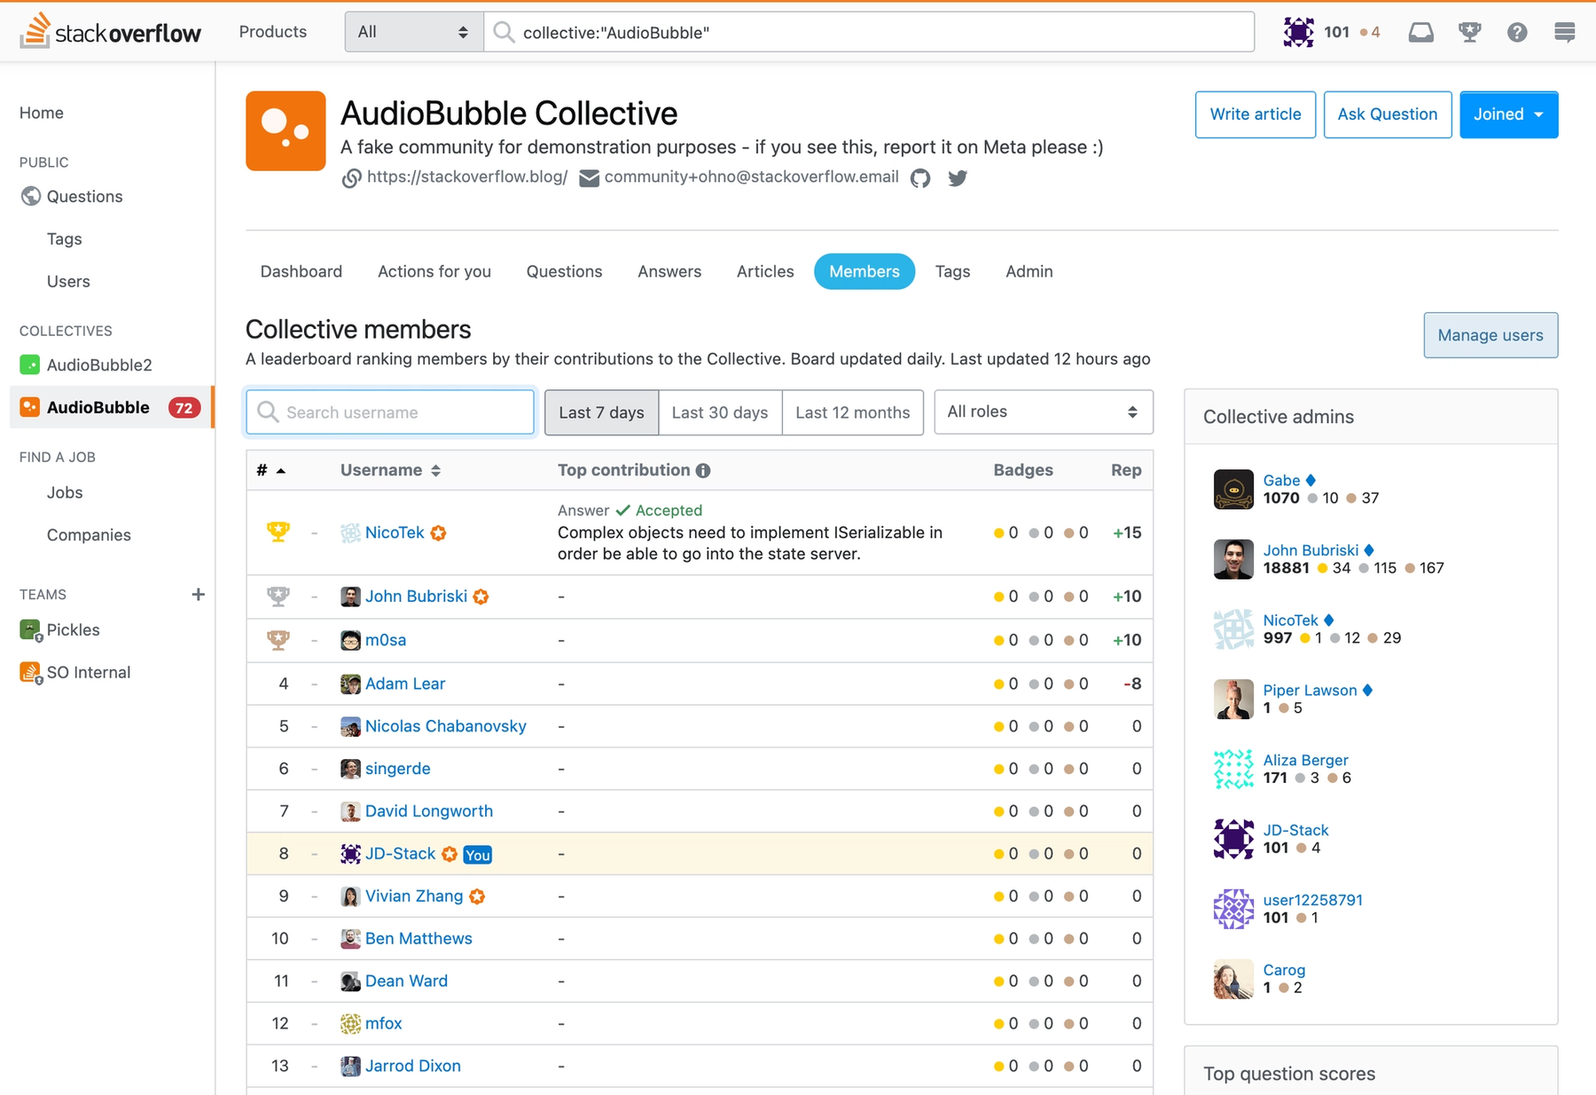Click the info icon beside Top contribution

pyautogui.click(x=703, y=471)
